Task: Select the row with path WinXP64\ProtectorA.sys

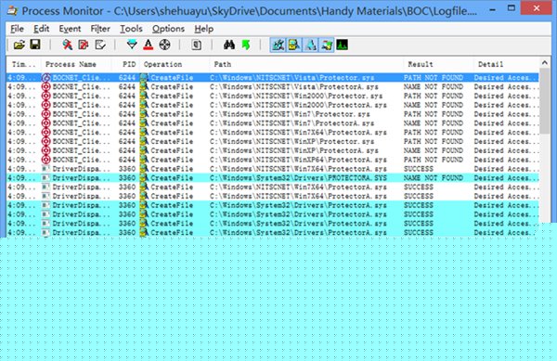Action: tap(272, 160)
